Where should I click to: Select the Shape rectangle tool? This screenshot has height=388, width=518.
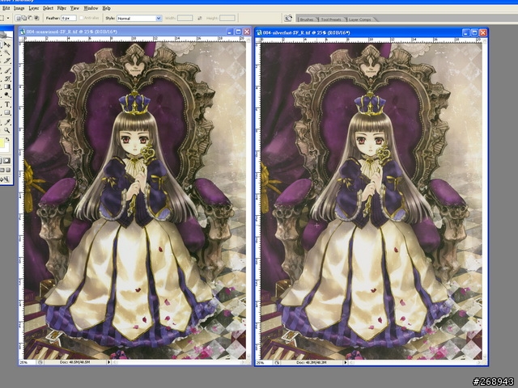(7, 113)
